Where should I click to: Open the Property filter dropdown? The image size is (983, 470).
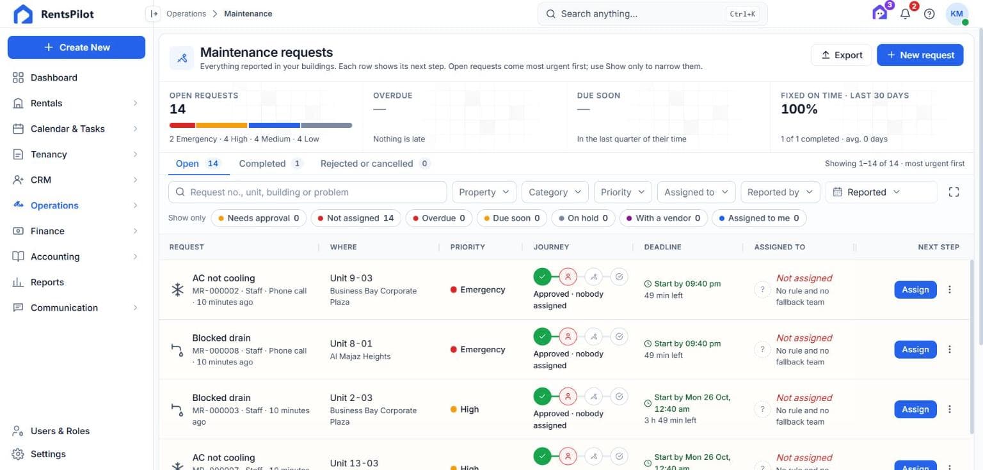pos(484,192)
